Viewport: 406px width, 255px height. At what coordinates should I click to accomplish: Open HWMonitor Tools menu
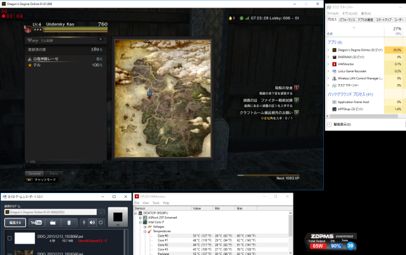pos(156,203)
